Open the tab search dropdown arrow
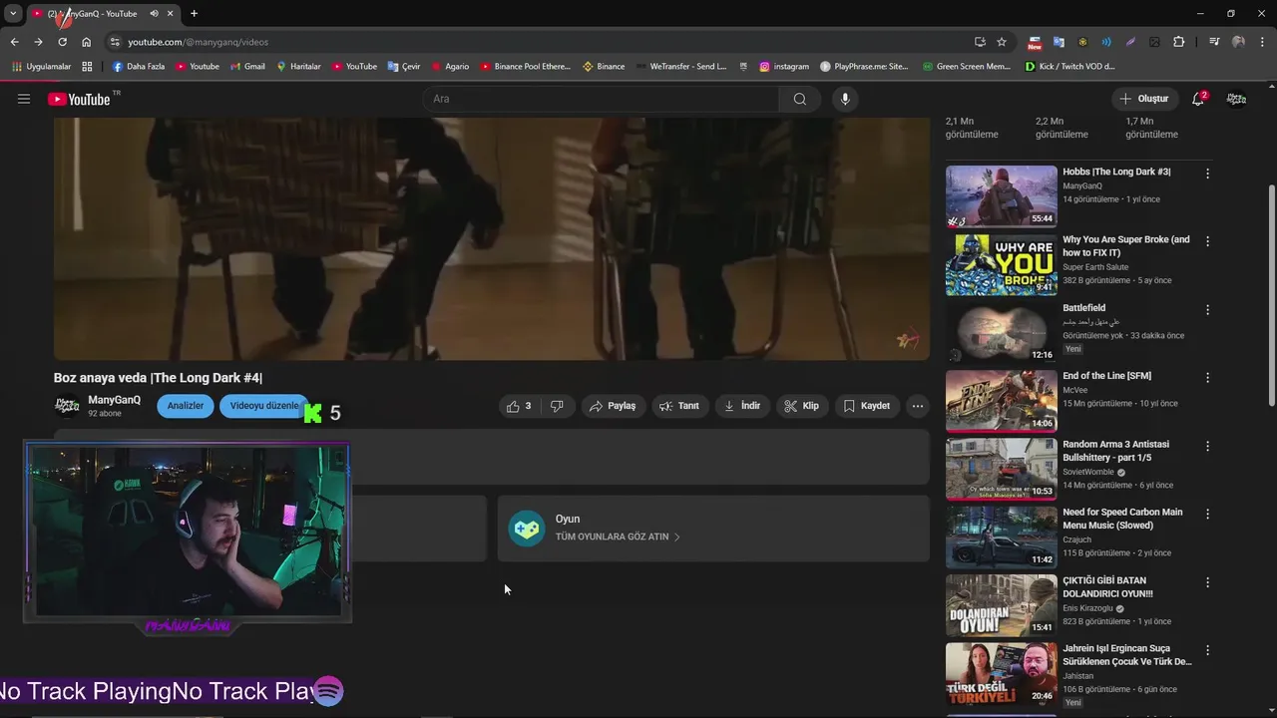1277x718 pixels. (x=13, y=14)
